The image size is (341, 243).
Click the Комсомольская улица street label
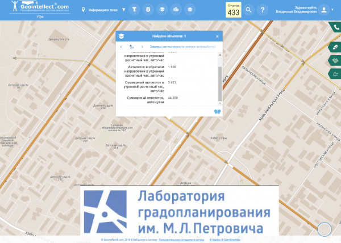(x=272, y=104)
